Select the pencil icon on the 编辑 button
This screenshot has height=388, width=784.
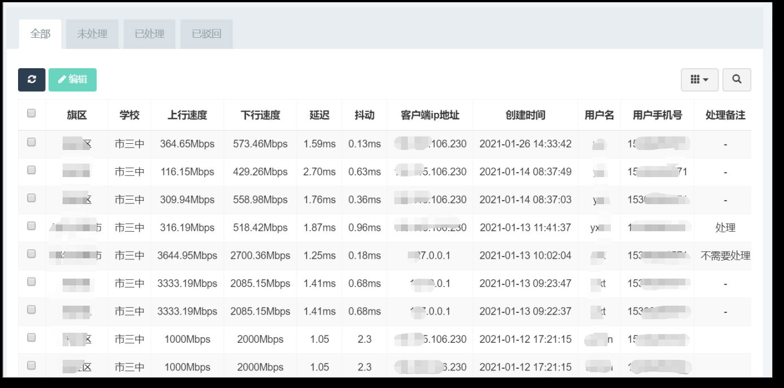click(61, 80)
